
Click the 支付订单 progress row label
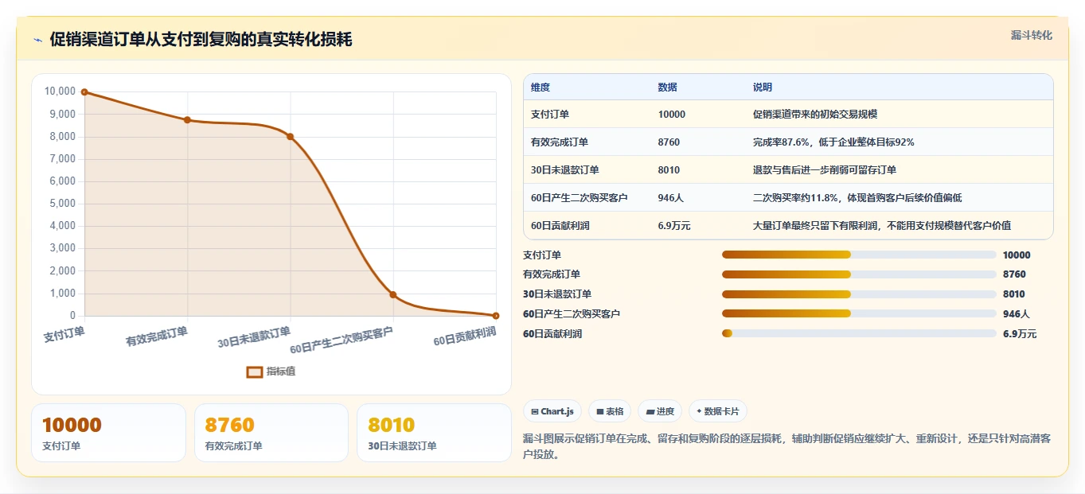pyautogui.click(x=542, y=255)
